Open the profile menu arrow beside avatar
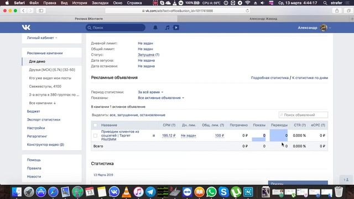The width and height of the screenshot is (354, 199). coord(330,28)
